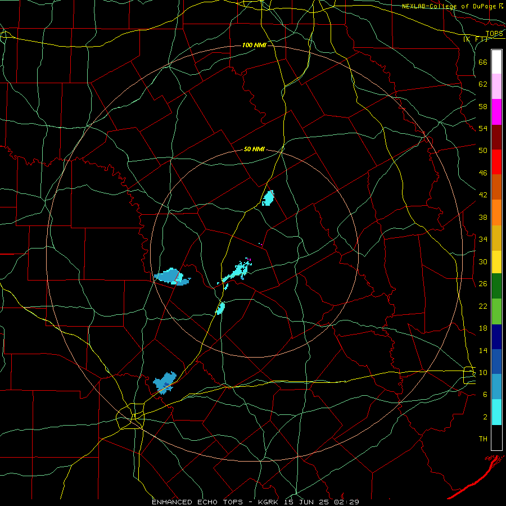Viewport: 506px width, 506px height.
Task: Select the bright red legend swatch
Action: 496,162
